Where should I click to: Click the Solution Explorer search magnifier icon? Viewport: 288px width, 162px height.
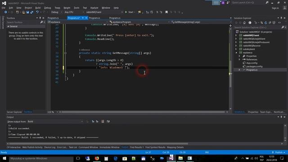point(283,27)
